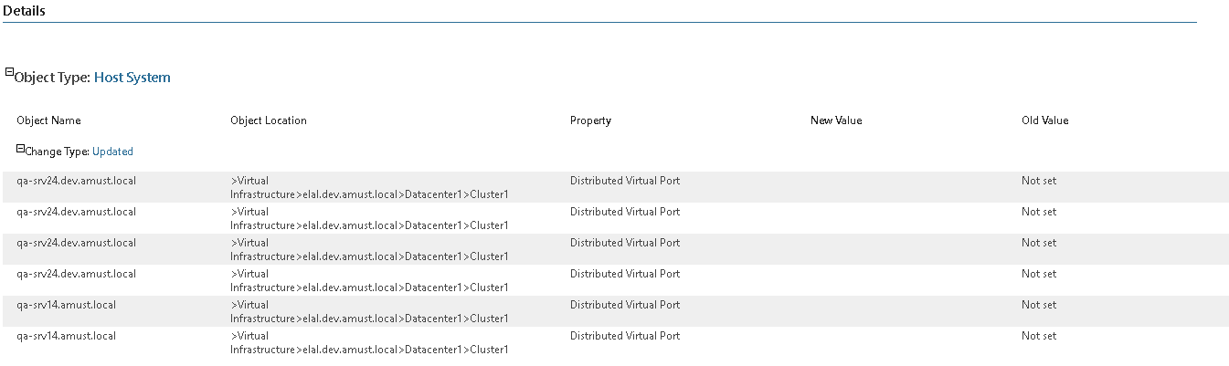Click the Object Name column header
Image resolution: width=1229 pixels, height=366 pixels.
(48, 120)
